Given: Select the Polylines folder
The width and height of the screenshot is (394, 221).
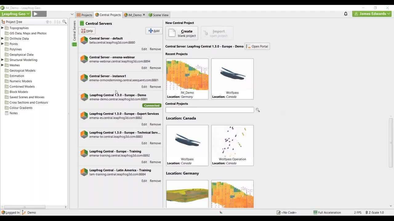Looking at the screenshot, I should coord(13,49).
